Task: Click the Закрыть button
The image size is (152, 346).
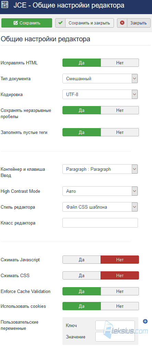Action: 134,23
